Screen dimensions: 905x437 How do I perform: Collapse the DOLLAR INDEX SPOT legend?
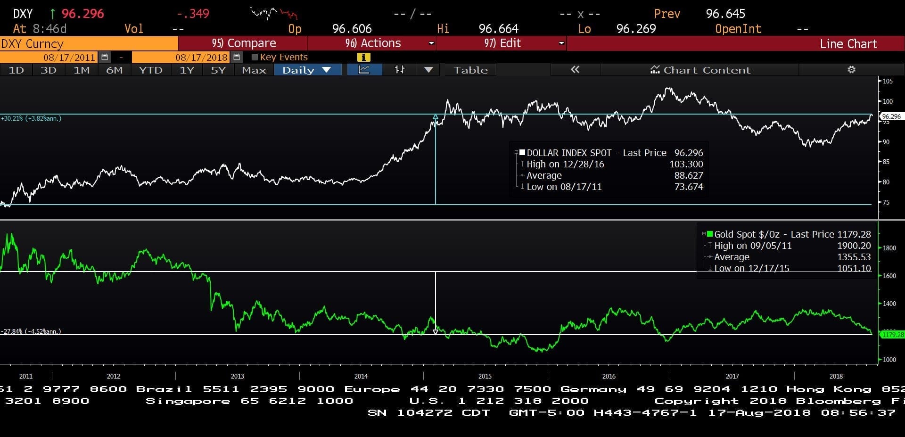[516, 153]
